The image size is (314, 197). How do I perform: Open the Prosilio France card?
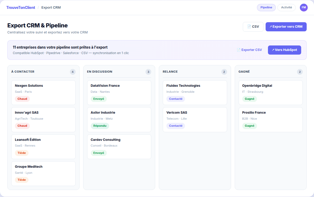(x=271, y=120)
